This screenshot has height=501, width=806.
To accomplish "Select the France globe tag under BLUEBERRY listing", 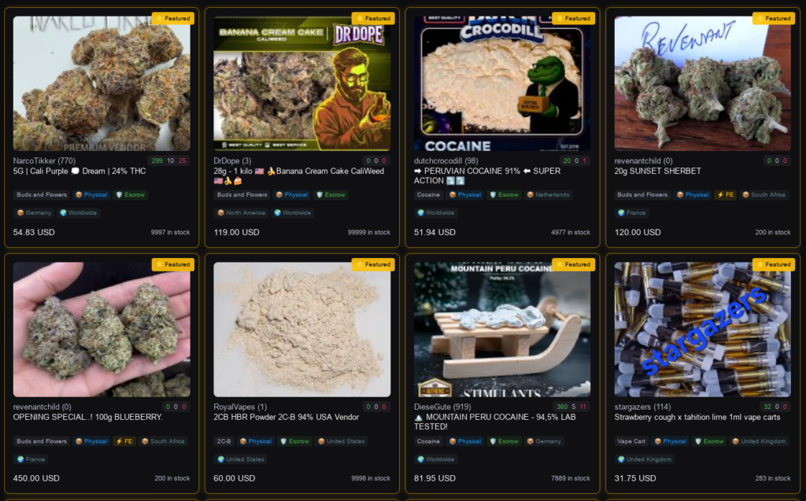I will point(31,459).
